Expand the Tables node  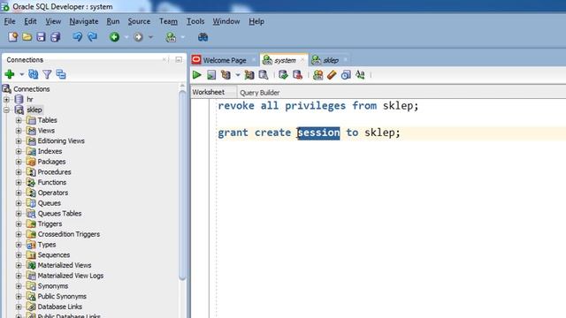19,120
